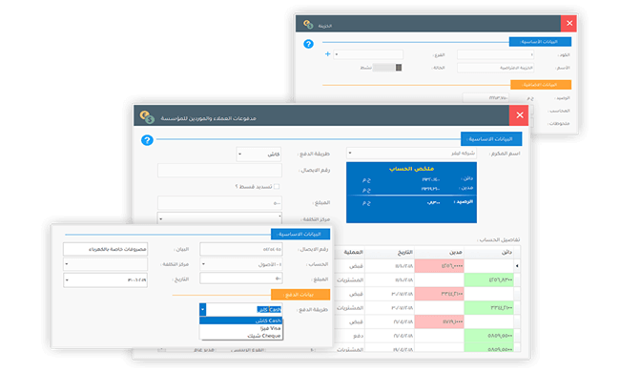Click the coins icon in treasury title bar
The image size is (620, 372).
point(308,25)
